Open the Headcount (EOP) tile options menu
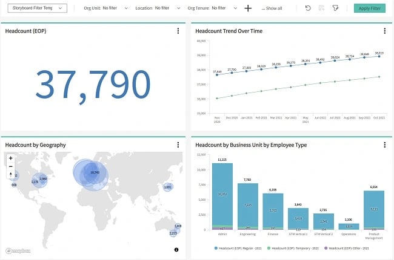394x260 pixels. [x=178, y=31]
